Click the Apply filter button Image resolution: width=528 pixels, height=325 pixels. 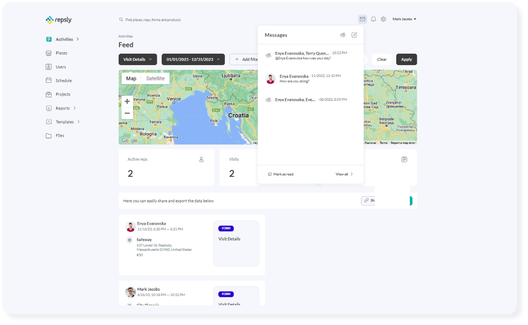point(406,59)
